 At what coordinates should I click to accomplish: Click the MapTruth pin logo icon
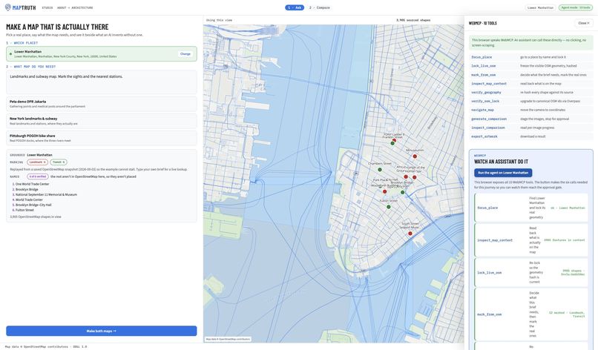point(7,7)
